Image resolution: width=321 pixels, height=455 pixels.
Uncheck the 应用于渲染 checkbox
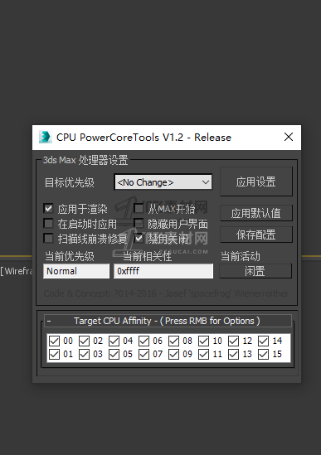[48, 208]
